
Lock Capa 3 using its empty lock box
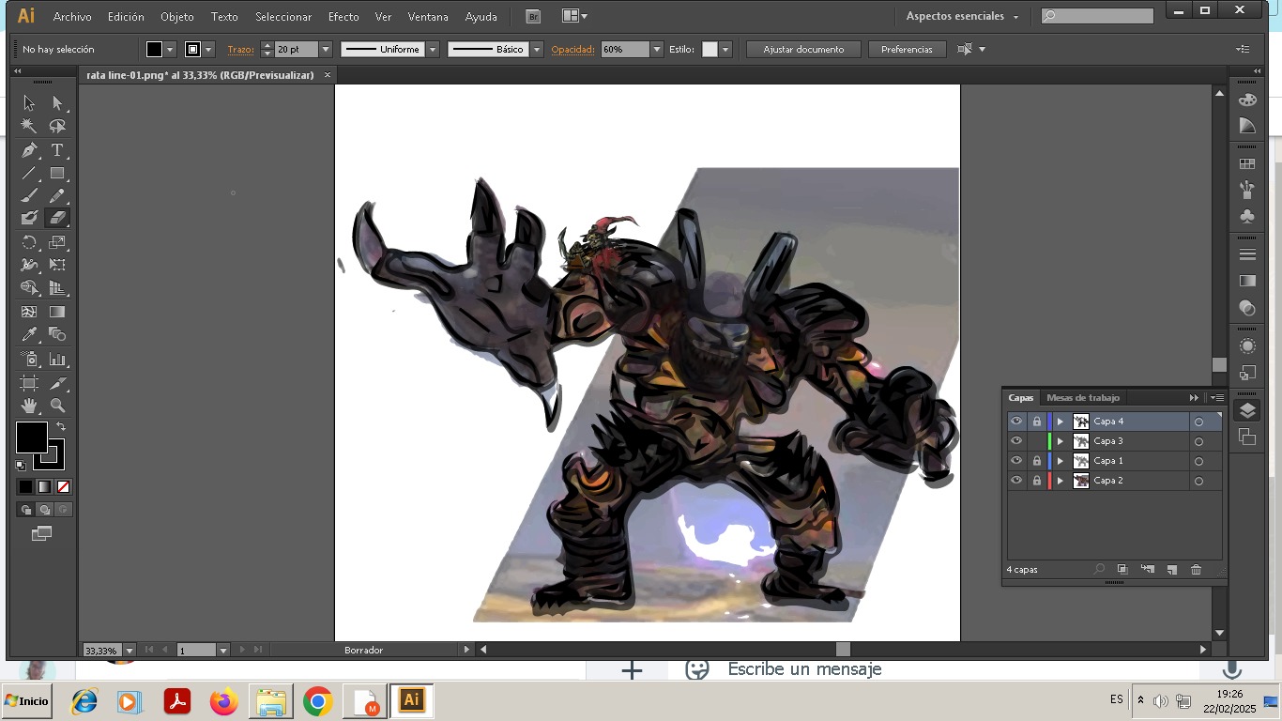[1037, 441]
